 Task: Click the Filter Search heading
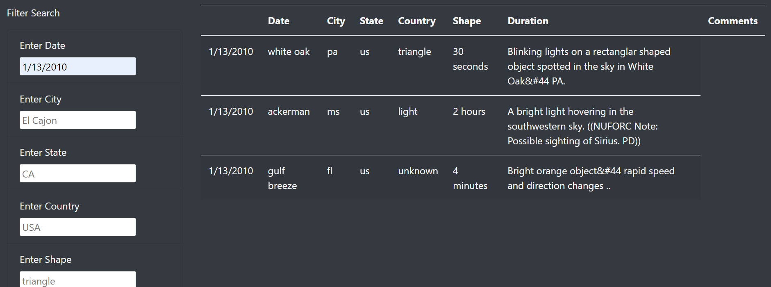pos(33,13)
